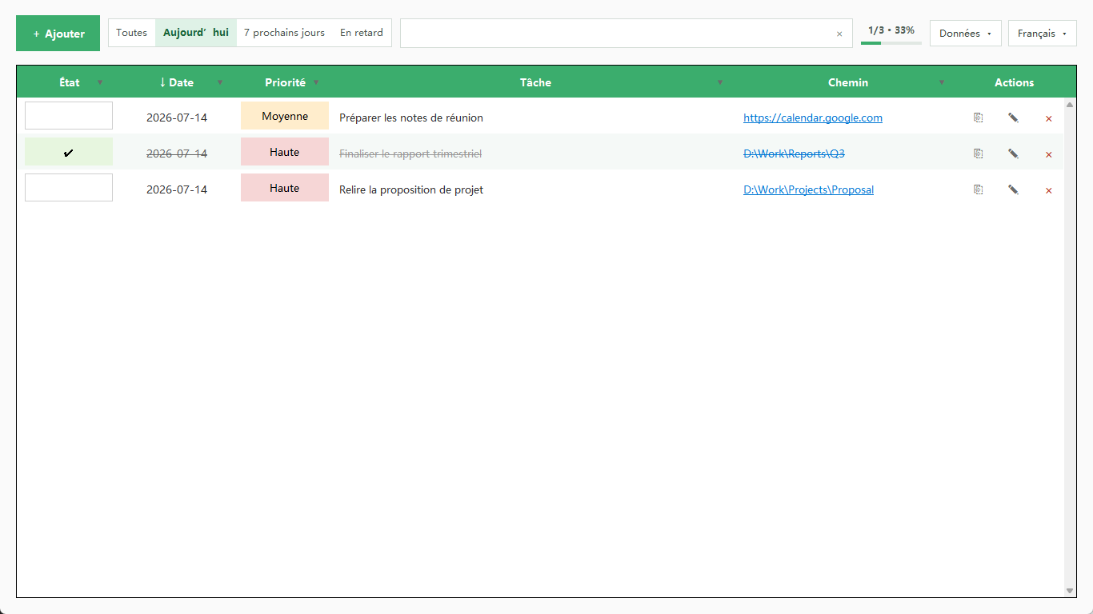The image size is (1093, 614).
Task: Copy the 'Préparer les notes de réunion' task
Action: [978, 118]
